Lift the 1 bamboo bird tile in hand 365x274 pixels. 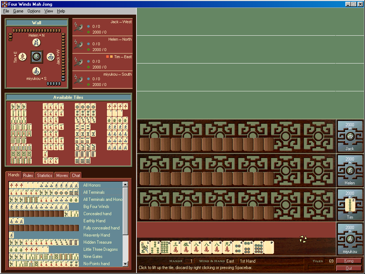click(145, 247)
